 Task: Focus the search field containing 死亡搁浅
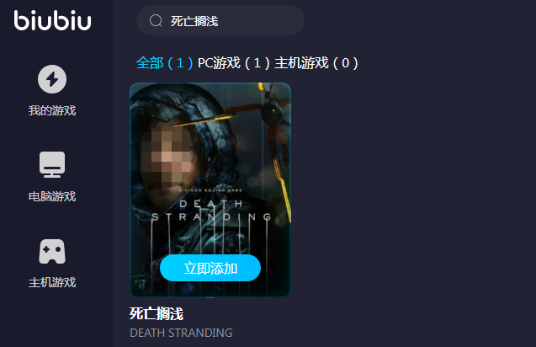click(220, 20)
